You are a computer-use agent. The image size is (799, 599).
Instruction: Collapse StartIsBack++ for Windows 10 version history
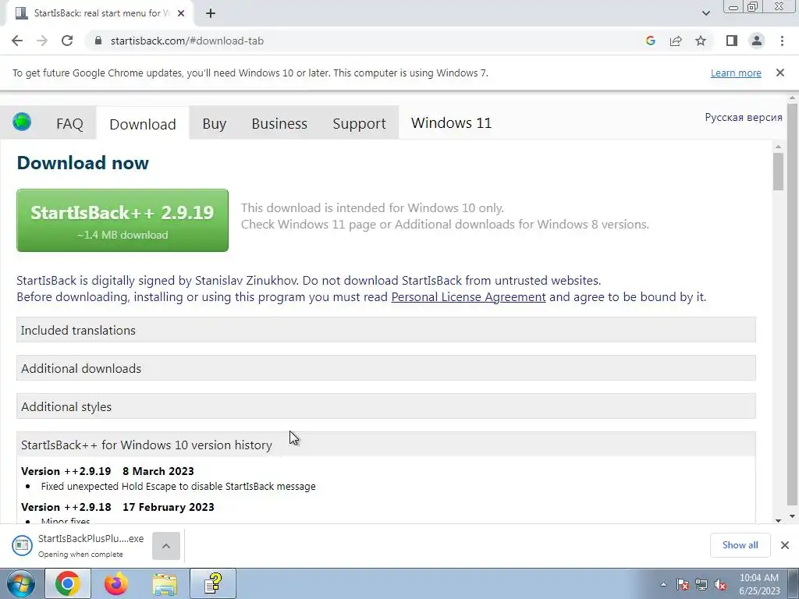click(x=385, y=445)
